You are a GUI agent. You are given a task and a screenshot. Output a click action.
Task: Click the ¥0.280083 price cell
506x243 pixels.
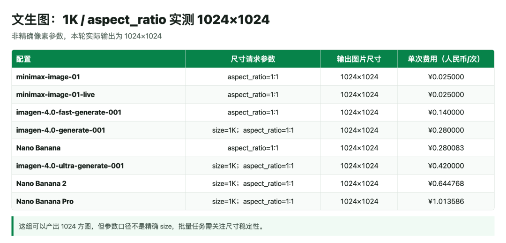(x=446, y=148)
